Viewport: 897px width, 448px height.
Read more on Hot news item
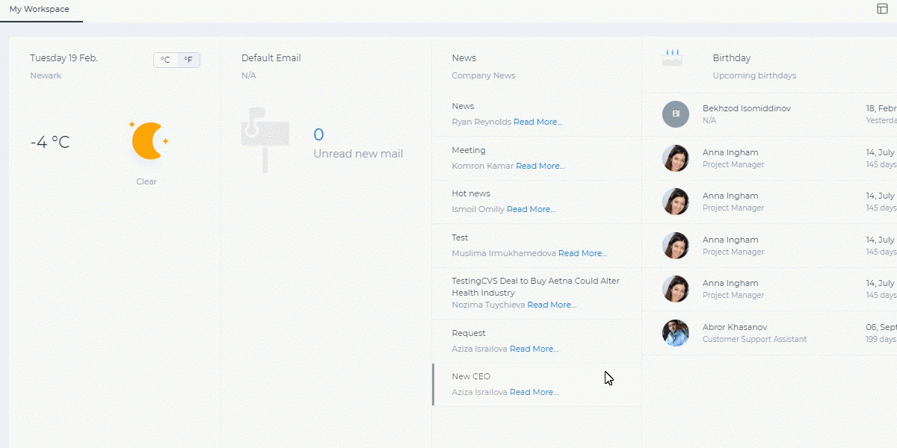(x=531, y=209)
